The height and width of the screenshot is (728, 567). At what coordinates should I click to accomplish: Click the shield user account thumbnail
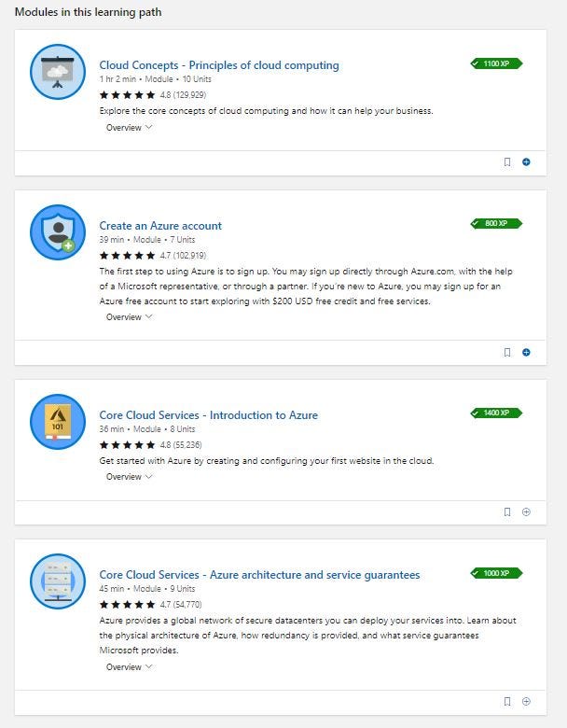pos(58,232)
